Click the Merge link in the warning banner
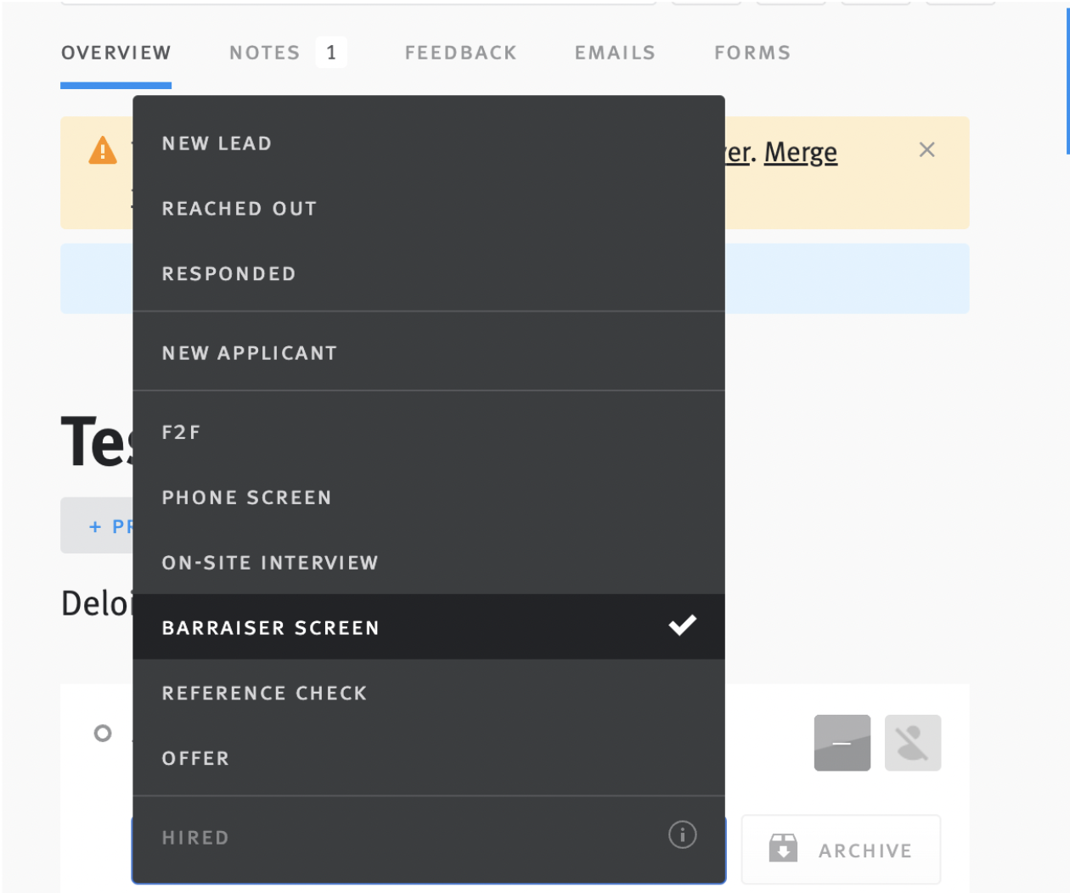 click(801, 153)
